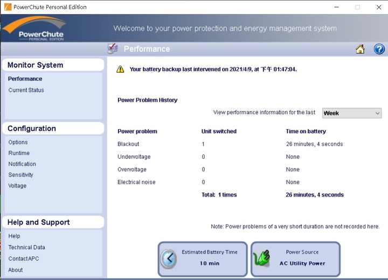This screenshot has width=388, height=280.
Task: Click 'View performance information for the last' label
Action: [264, 113]
